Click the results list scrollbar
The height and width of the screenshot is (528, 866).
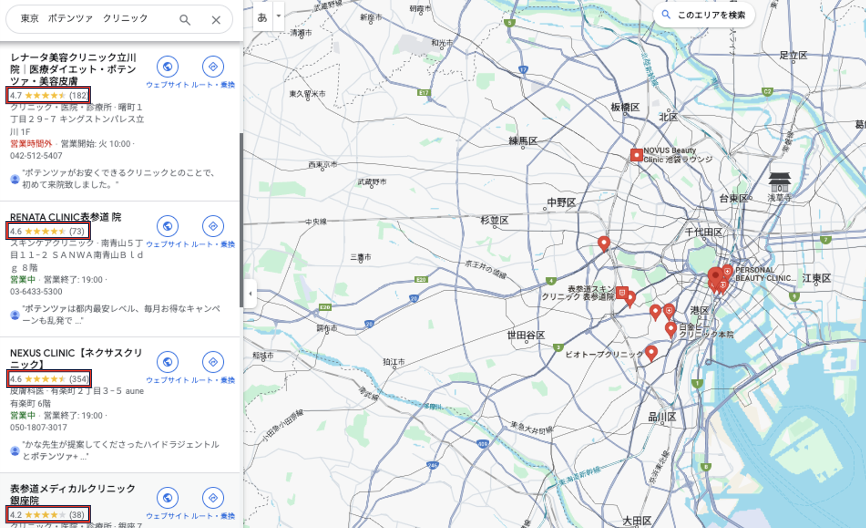(x=241, y=220)
